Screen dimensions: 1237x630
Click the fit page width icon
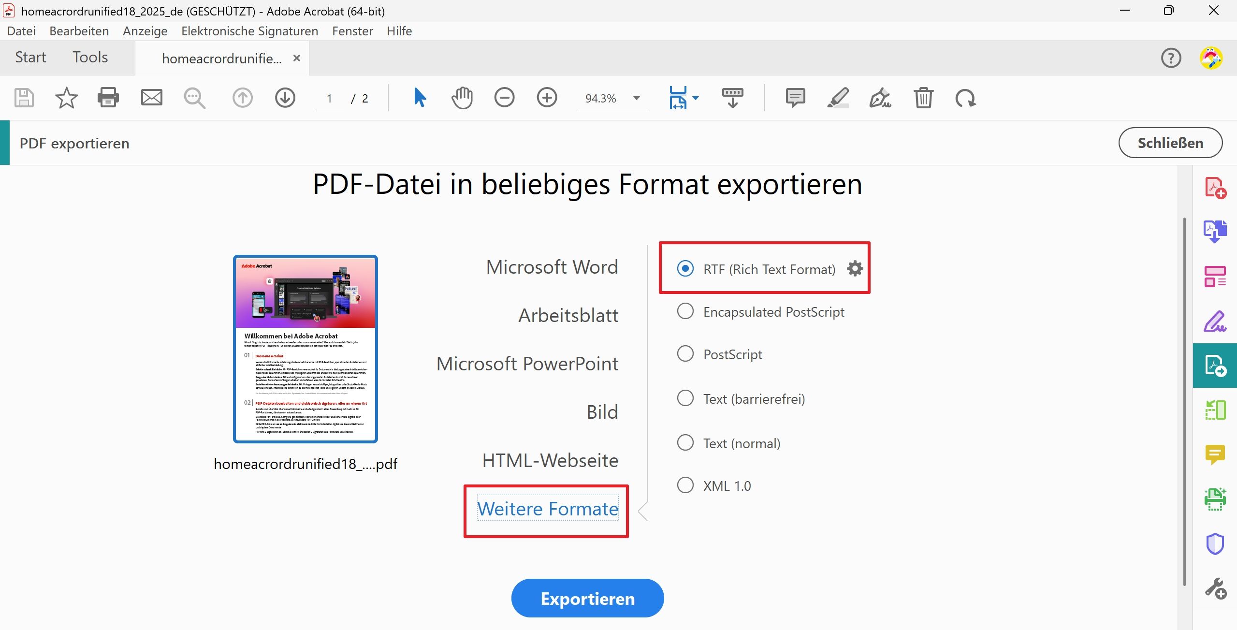click(678, 98)
